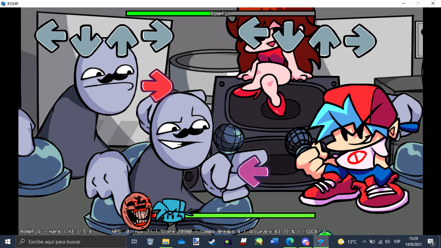Minimize the ROMP window
Image resolution: width=441 pixels, height=248 pixels.
[404, 3]
